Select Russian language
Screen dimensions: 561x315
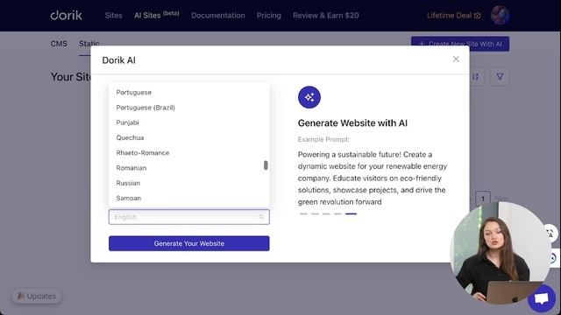pyautogui.click(x=189, y=183)
